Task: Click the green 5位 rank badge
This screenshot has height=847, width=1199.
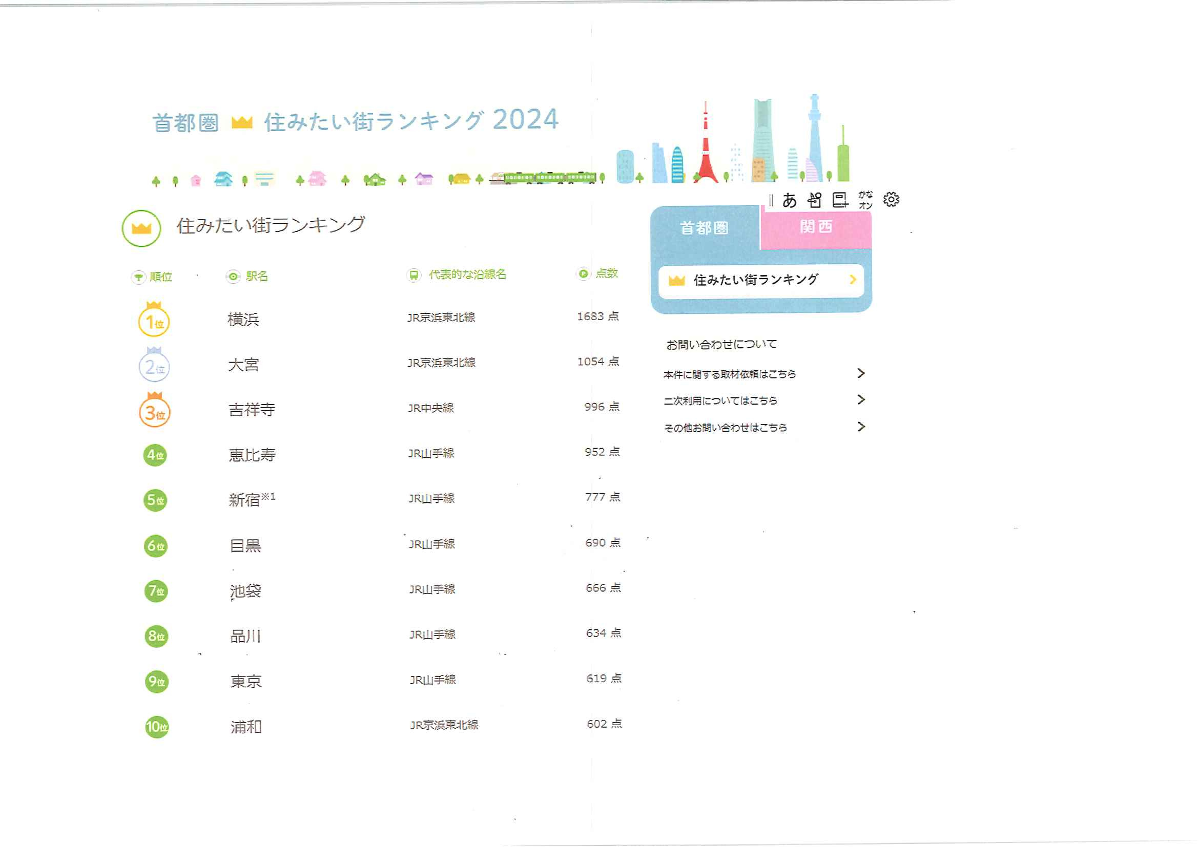Action: pos(156,500)
